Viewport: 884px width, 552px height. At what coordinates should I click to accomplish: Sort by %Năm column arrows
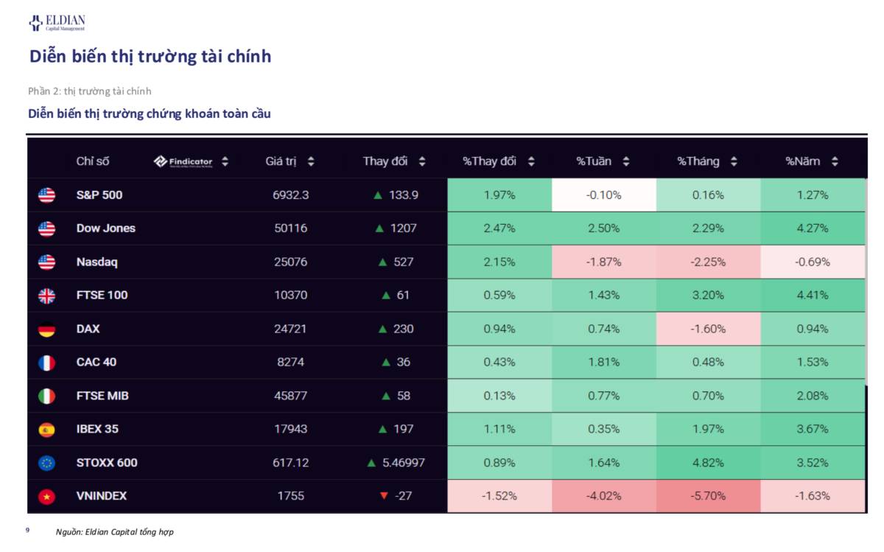click(835, 161)
